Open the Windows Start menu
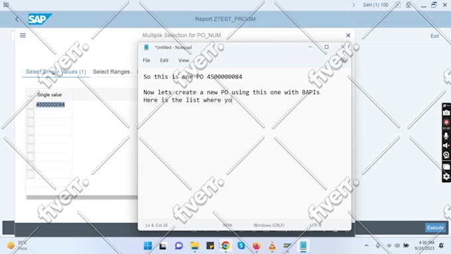The height and width of the screenshot is (254, 451). [x=148, y=245]
